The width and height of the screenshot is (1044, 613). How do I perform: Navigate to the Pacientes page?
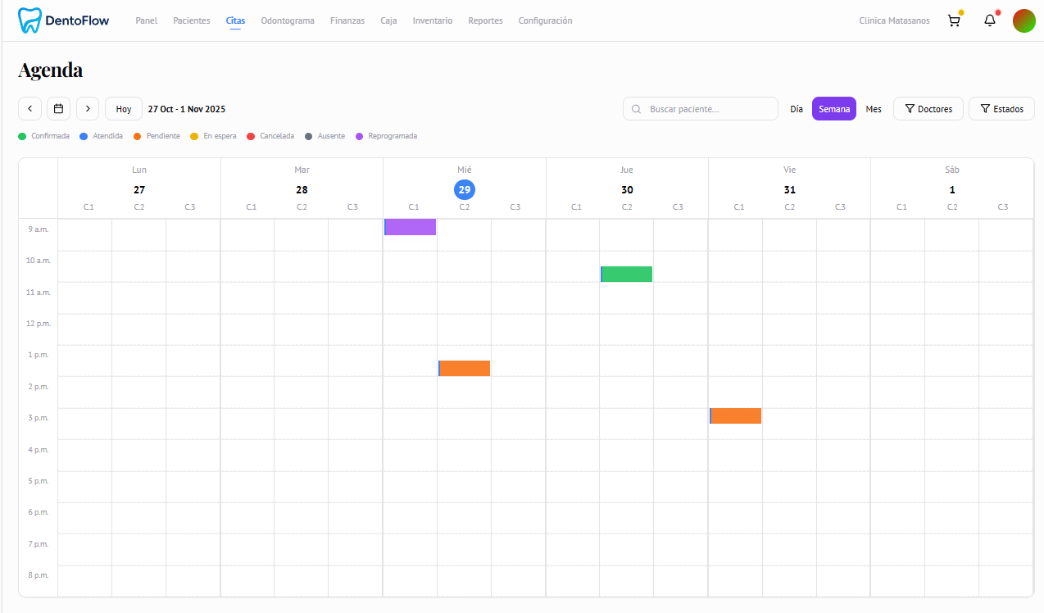191,20
